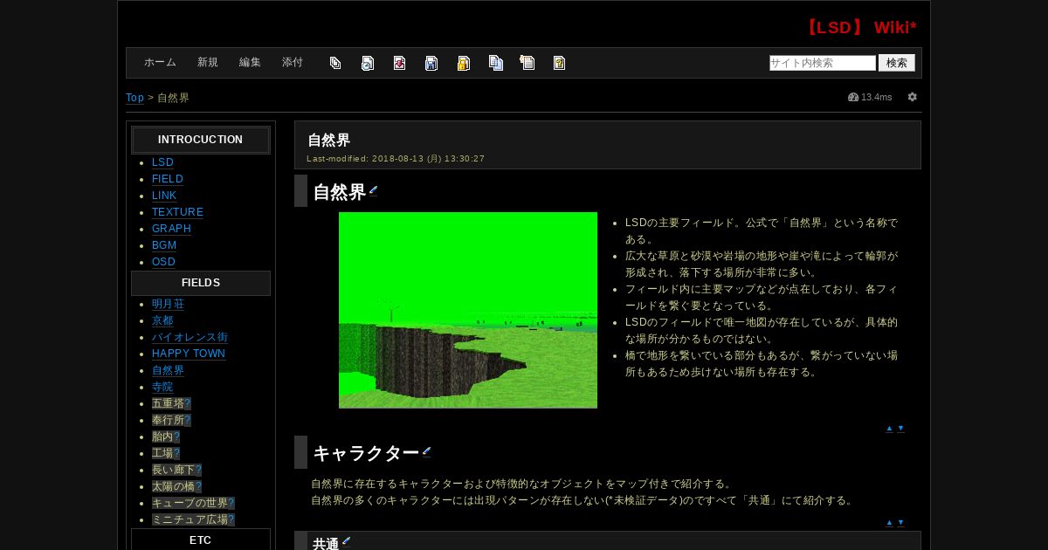Open the green landscape screenshot image
This screenshot has width=1048, height=550.
468,310
